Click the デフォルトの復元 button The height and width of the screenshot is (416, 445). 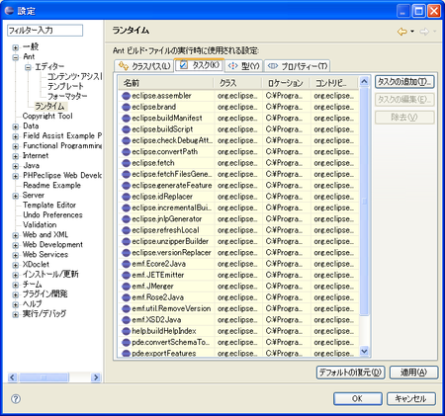350,373
